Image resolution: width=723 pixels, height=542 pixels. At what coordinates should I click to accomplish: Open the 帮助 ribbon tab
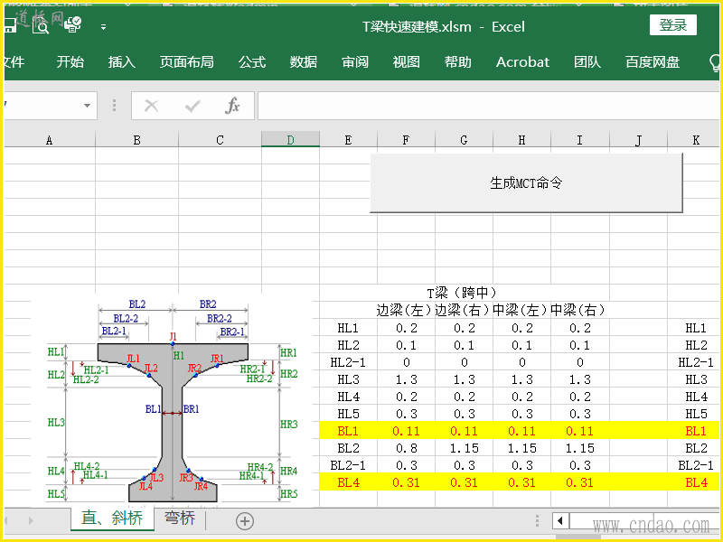click(458, 61)
